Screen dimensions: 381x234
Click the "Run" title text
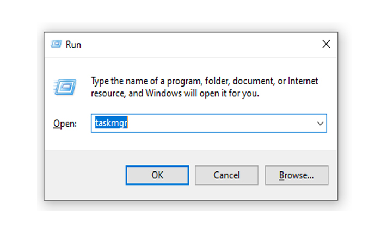[x=73, y=45]
